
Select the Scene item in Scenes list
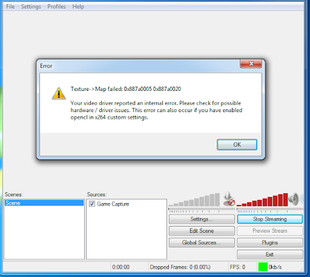click(44, 203)
